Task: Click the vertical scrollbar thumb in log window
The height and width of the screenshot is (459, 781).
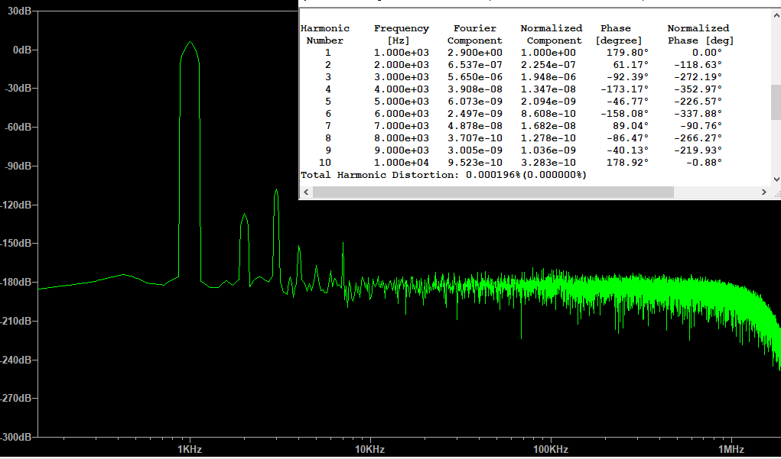Action: point(776,102)
